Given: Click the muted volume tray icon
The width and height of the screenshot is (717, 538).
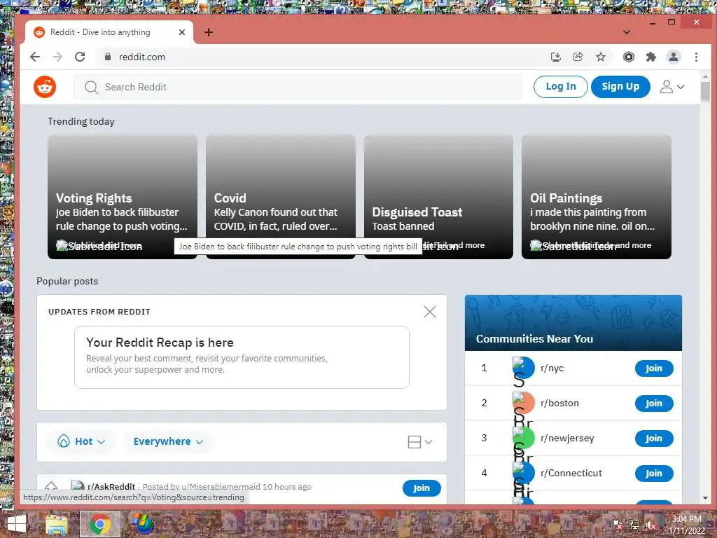Looking at the screenshot, I should (x=650, y=525).
